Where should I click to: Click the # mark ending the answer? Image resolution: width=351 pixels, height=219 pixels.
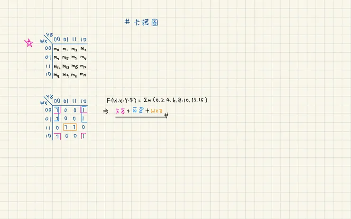(x=166, y=116)
